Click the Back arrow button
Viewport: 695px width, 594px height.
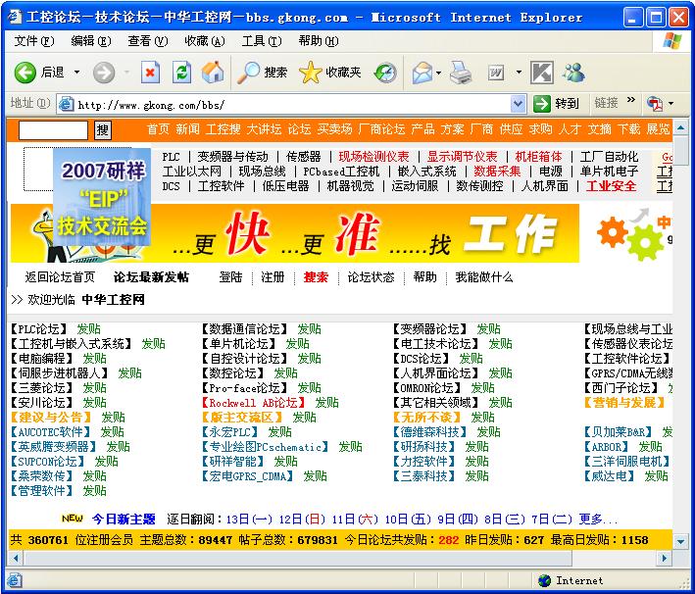coord(25,72)
